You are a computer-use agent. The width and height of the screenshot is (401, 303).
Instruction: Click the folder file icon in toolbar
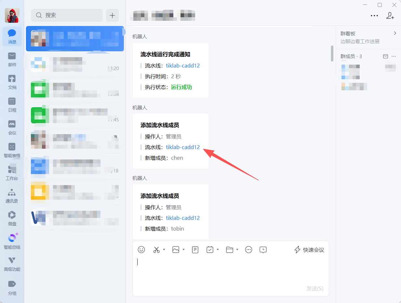[x=230, y=249]
